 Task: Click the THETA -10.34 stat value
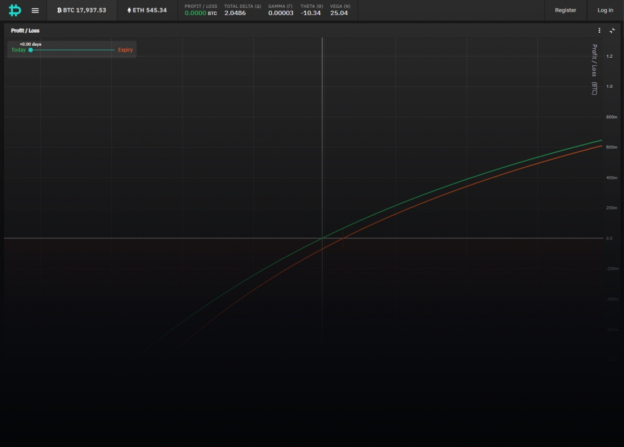(x=310, y=13)
